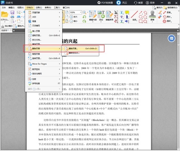Open the 表单(R) menu

pos(48,7)
